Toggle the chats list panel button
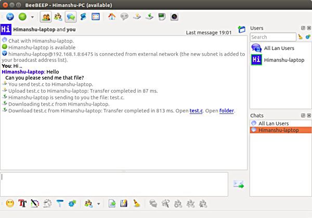This screenshot has height=218, width=312. click(x=71, y=17)
